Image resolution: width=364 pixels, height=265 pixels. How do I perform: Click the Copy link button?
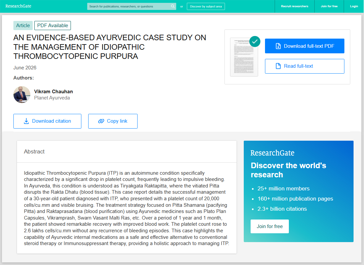coord(113,121)
